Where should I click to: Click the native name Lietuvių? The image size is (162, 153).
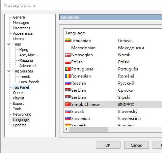click(x=125, y=40)
